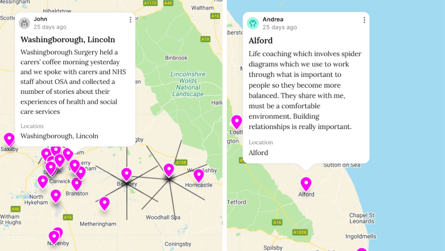Viewport: 445px width, 251px height.
Task: Select the pink pin near Horncastle
Action: pyautogui.click(x=199, y=176)
